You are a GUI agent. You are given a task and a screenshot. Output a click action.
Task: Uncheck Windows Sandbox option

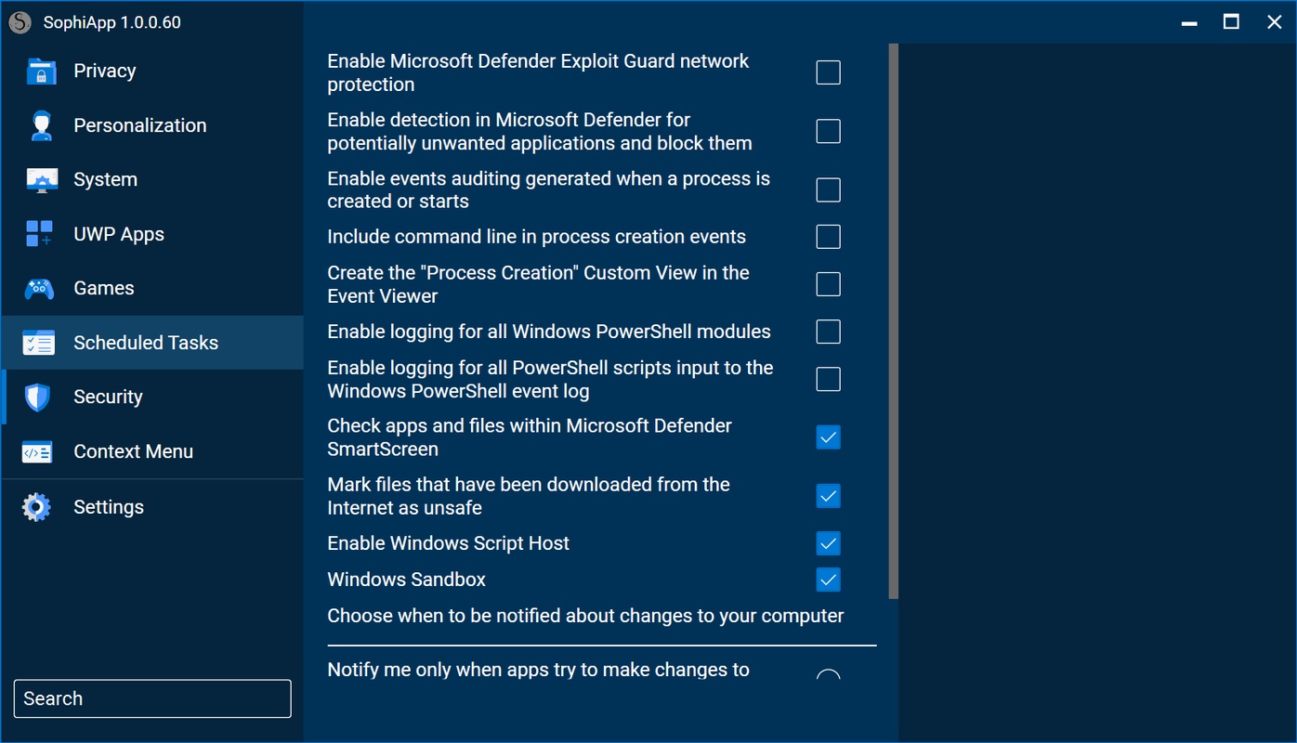(828, 580)
